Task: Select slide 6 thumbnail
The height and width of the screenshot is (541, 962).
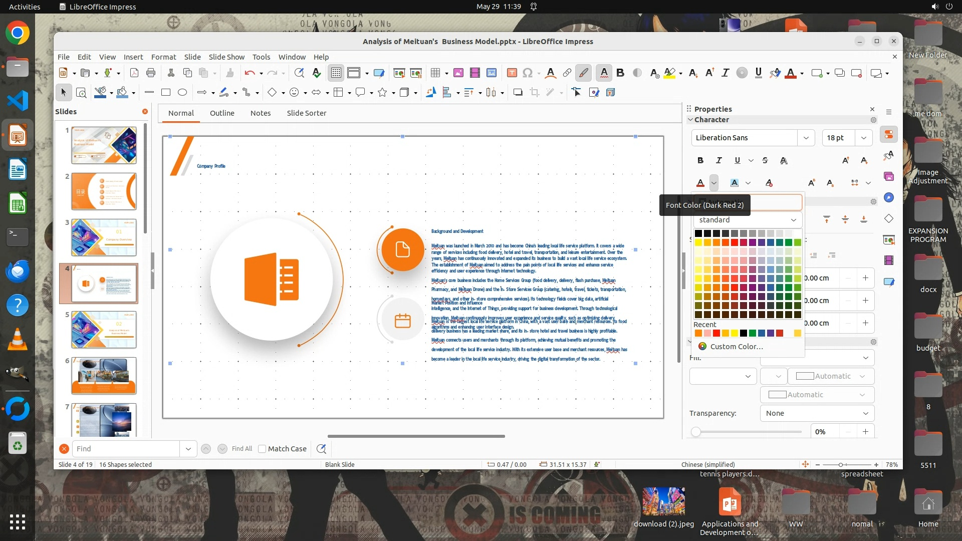Action: click(x=104, y=376)
